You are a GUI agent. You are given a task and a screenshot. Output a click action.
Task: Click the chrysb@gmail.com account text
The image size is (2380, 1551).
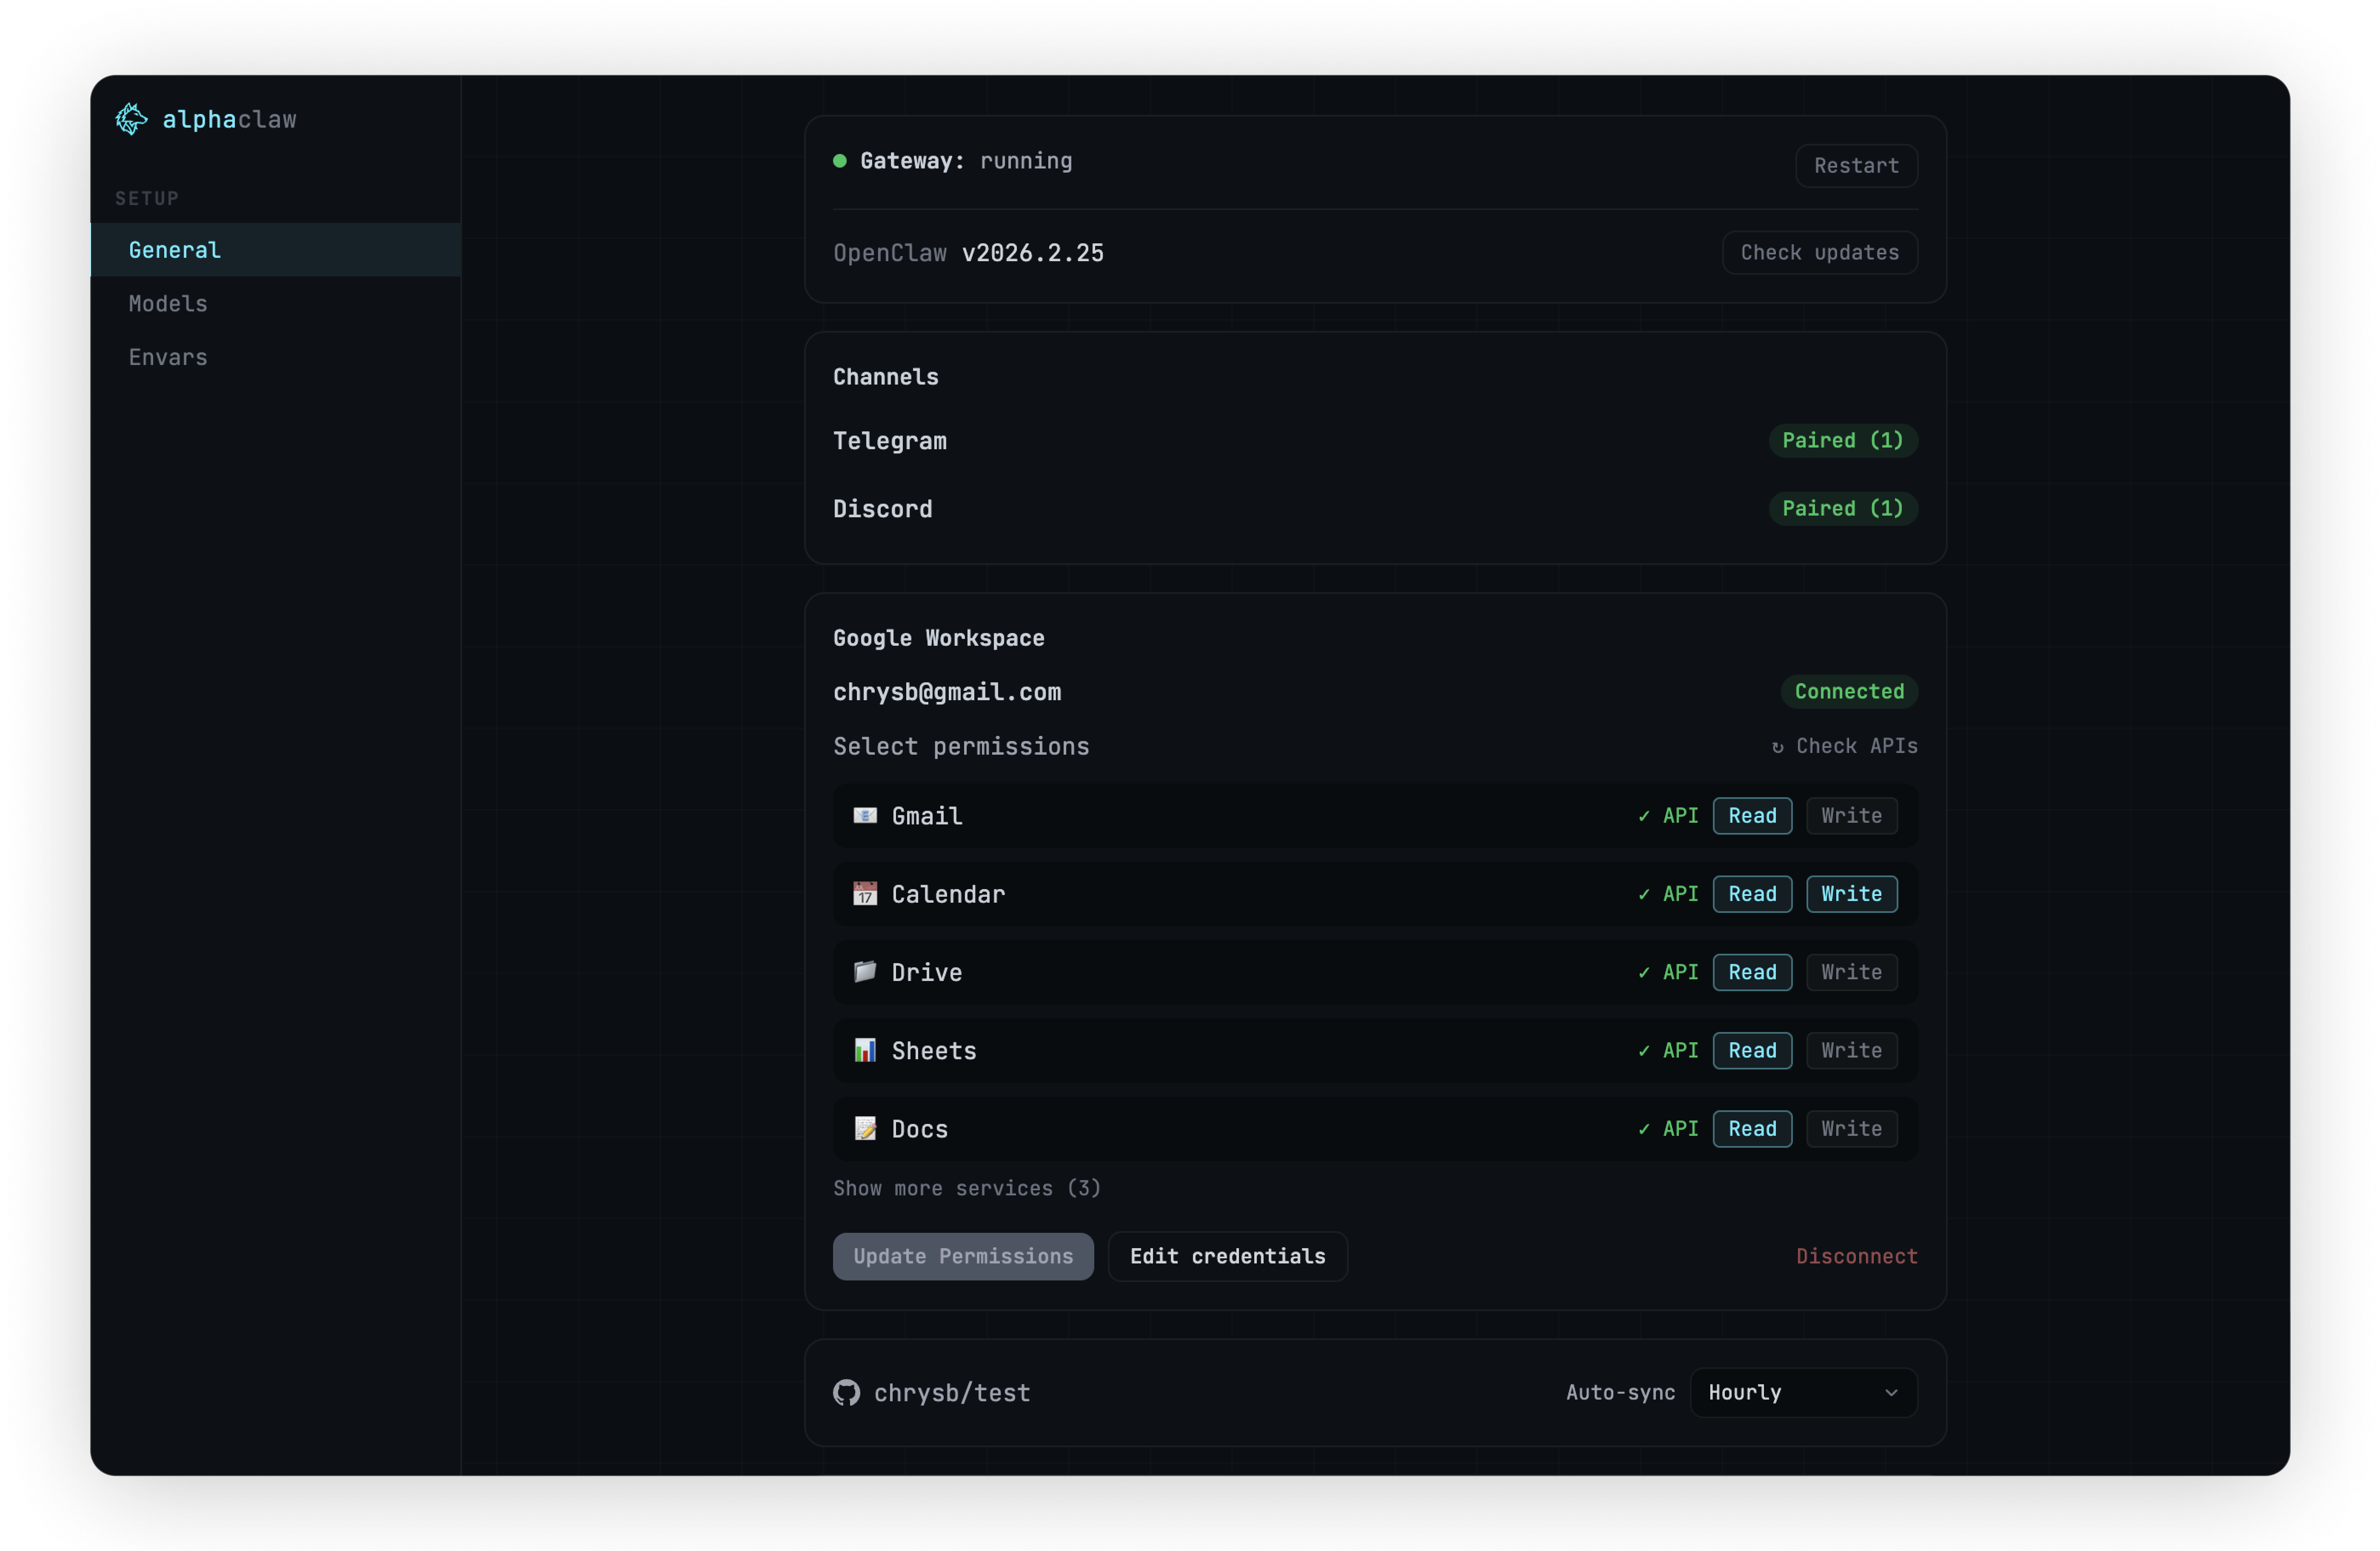(947, 692)
